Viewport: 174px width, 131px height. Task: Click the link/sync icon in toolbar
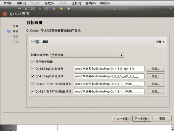tap(39, 9)
